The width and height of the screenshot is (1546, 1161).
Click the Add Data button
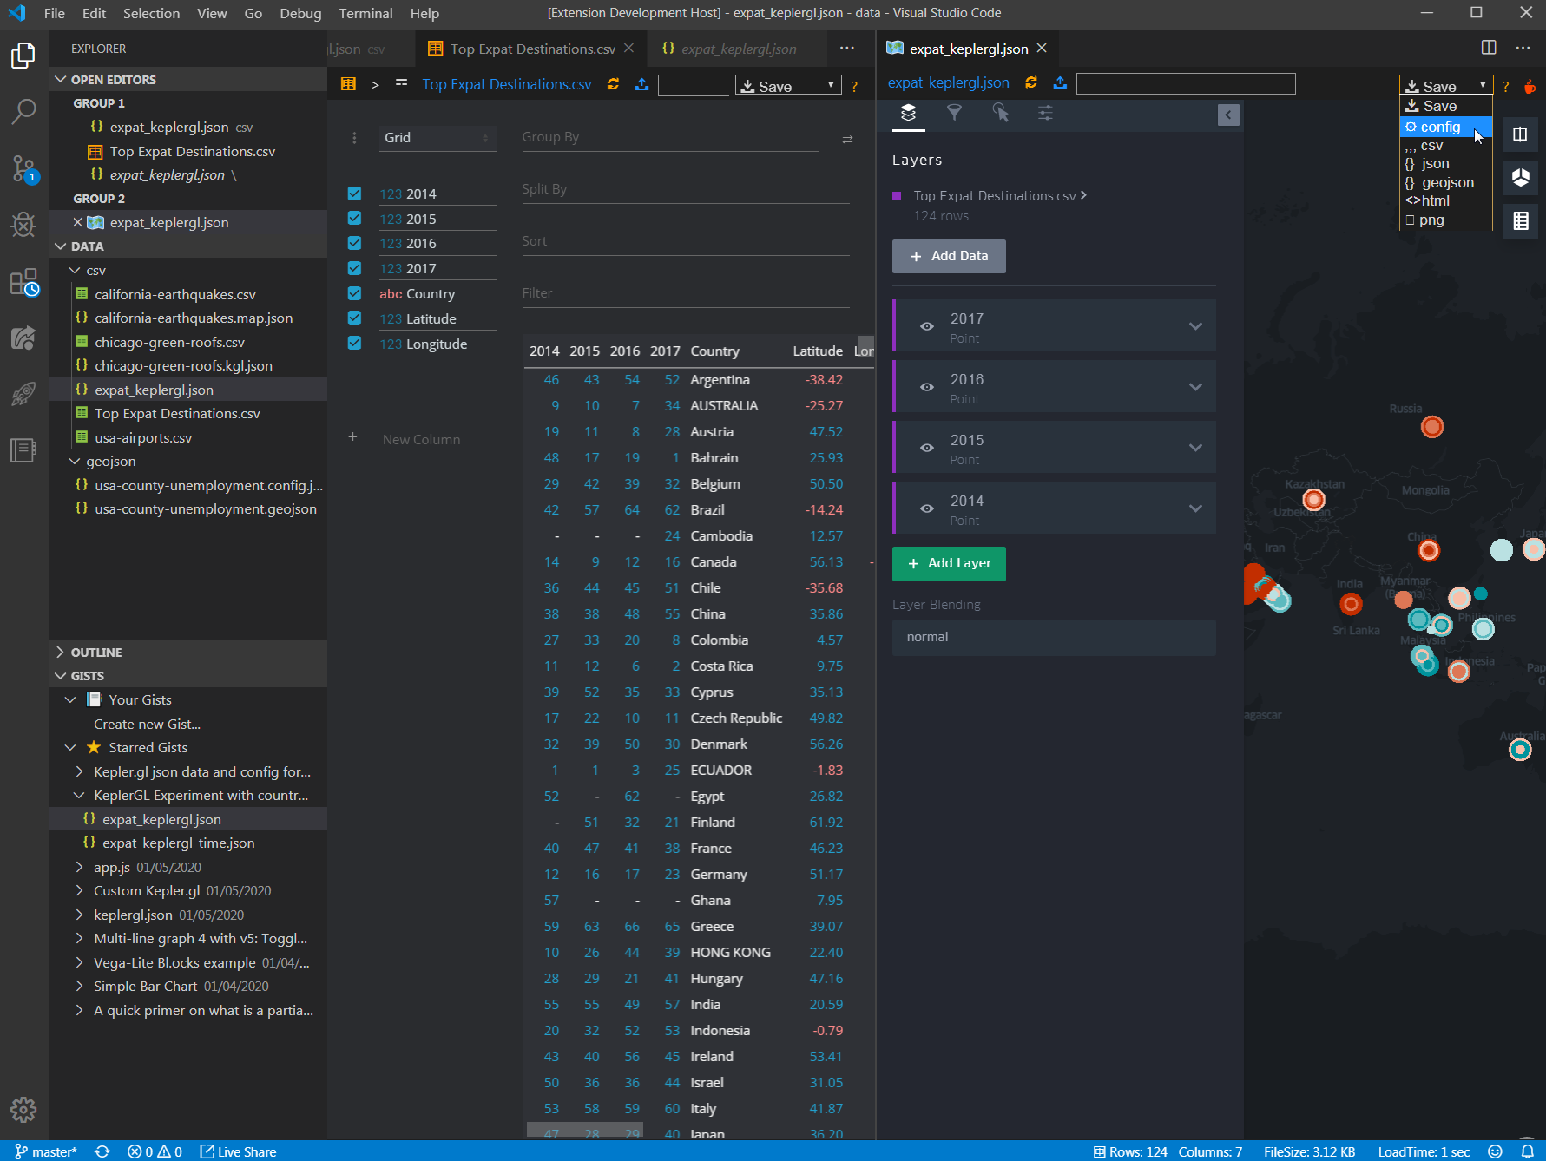[949, 256]
